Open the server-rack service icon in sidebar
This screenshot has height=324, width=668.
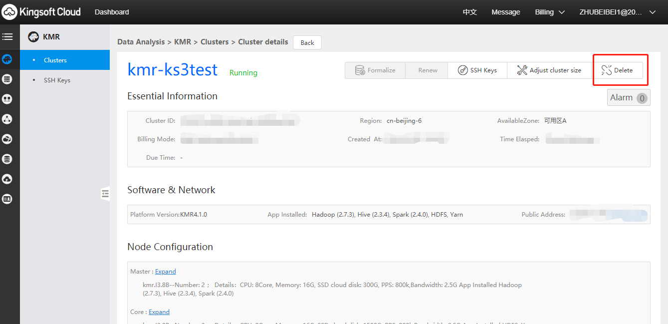point(7,79)
